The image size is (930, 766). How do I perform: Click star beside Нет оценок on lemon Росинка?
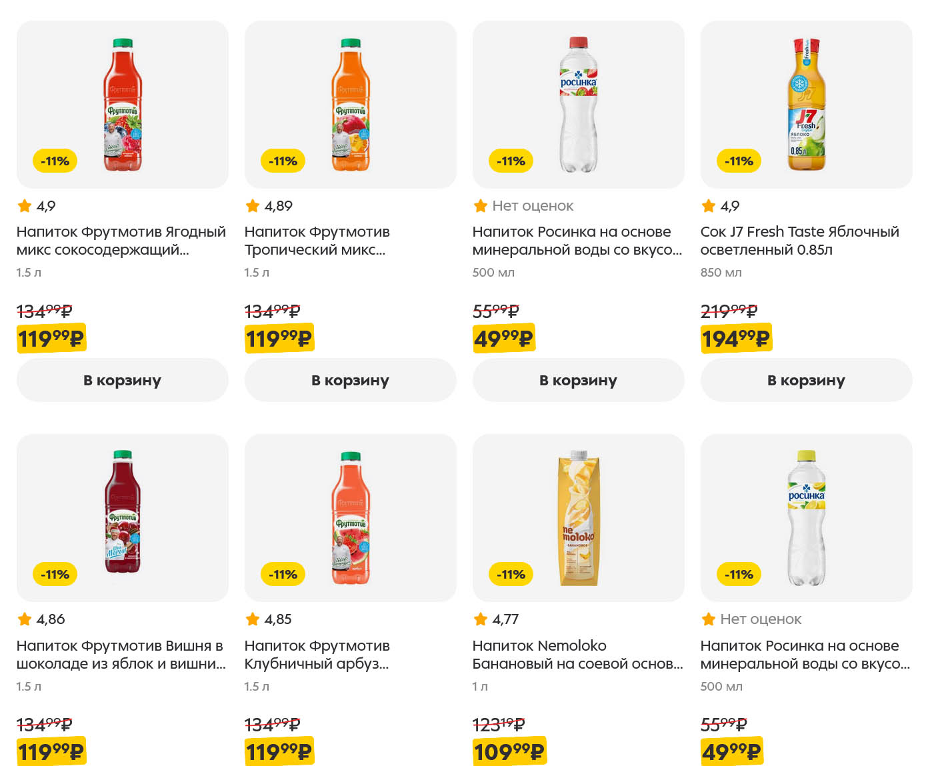coord(709,619)
